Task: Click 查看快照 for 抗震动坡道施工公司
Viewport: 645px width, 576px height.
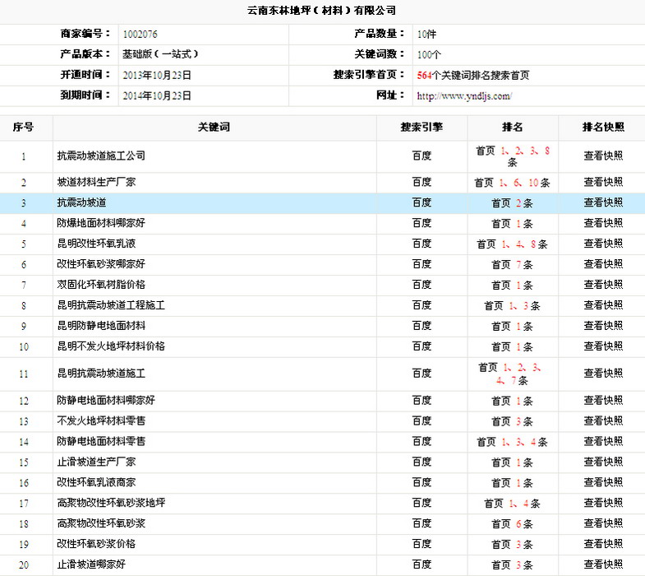Action: click(x=603, y=156)
